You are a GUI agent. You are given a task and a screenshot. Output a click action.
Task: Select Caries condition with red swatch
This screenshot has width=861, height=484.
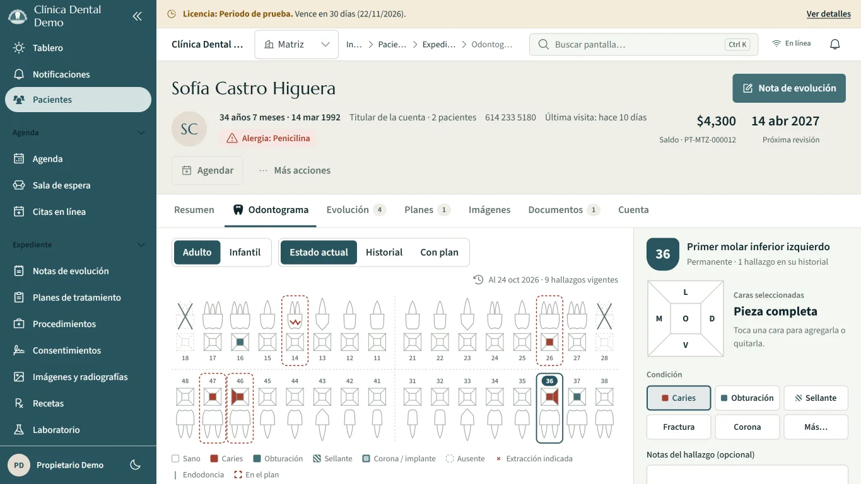679,398
